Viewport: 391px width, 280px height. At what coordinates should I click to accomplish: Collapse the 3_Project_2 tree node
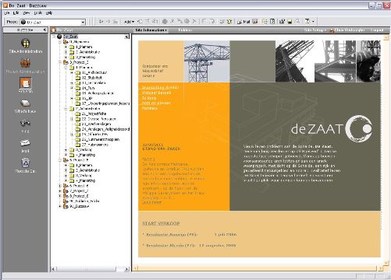coord(60,62)
